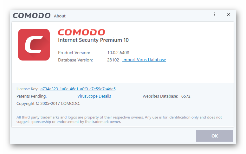Click the Internet Security Premium 10 heading
The image size is (246, 154).
click(93, 40)
